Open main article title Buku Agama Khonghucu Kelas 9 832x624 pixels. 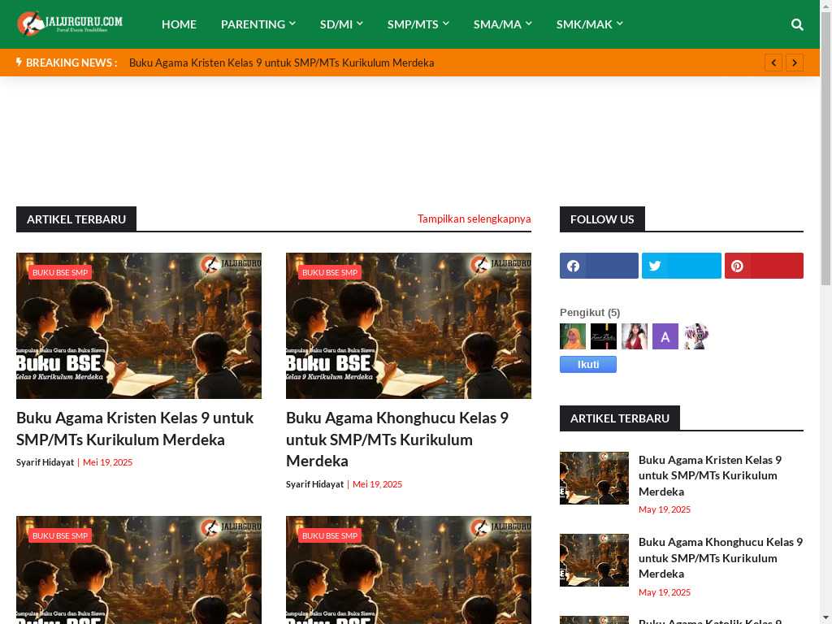click(396, 440)
